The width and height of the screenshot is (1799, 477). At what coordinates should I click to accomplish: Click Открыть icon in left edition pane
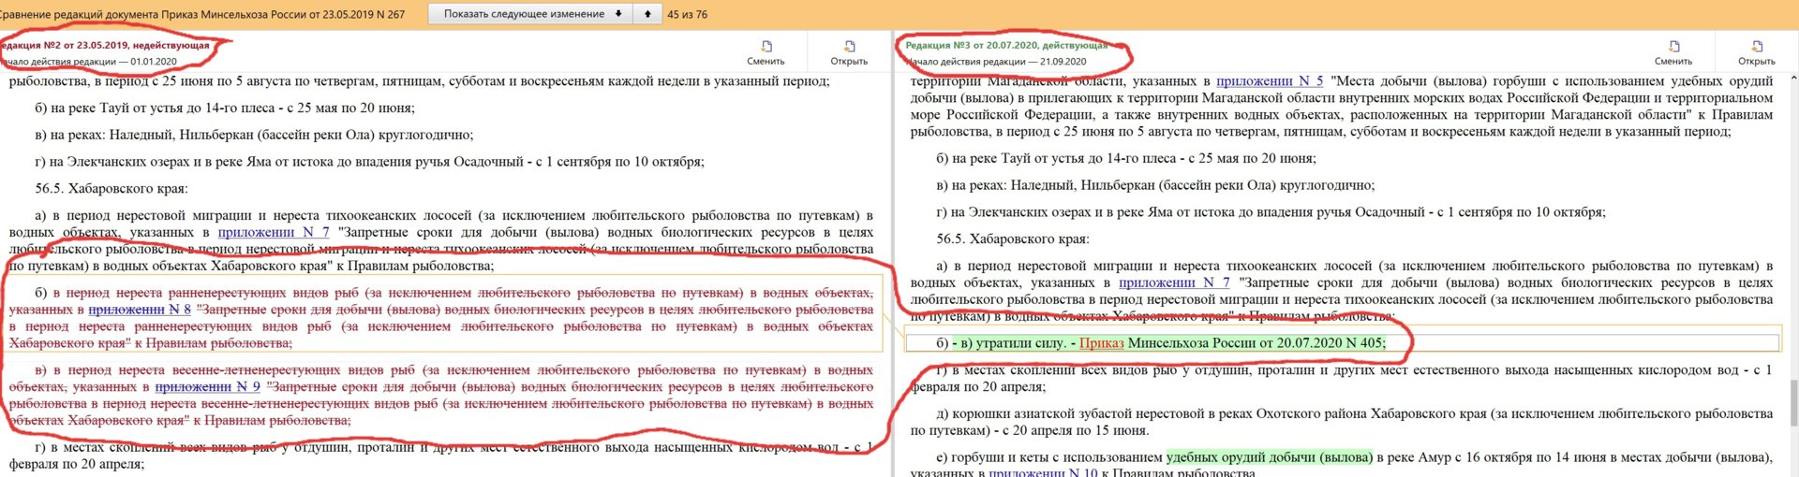[849, 47]
